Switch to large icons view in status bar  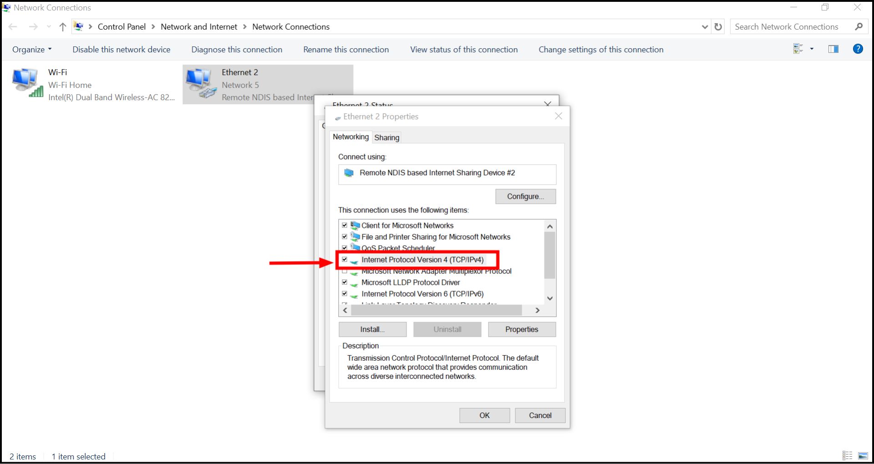click(863, 456)
